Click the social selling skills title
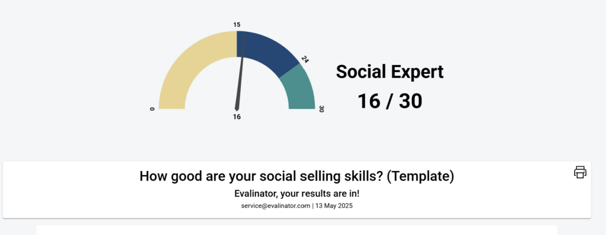 (297, 176)
